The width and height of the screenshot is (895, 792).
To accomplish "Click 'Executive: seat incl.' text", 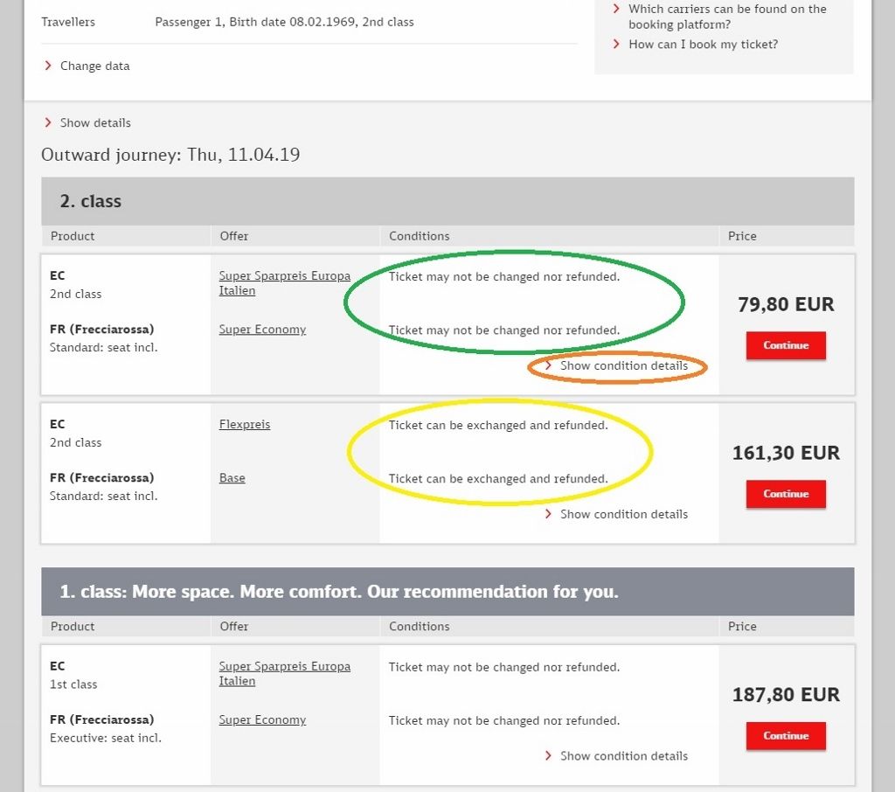I will coord(106,739).
